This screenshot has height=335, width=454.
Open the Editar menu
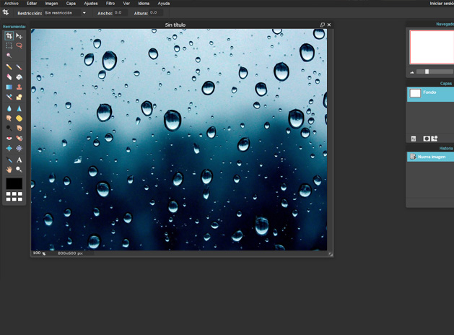pos(32,4)
